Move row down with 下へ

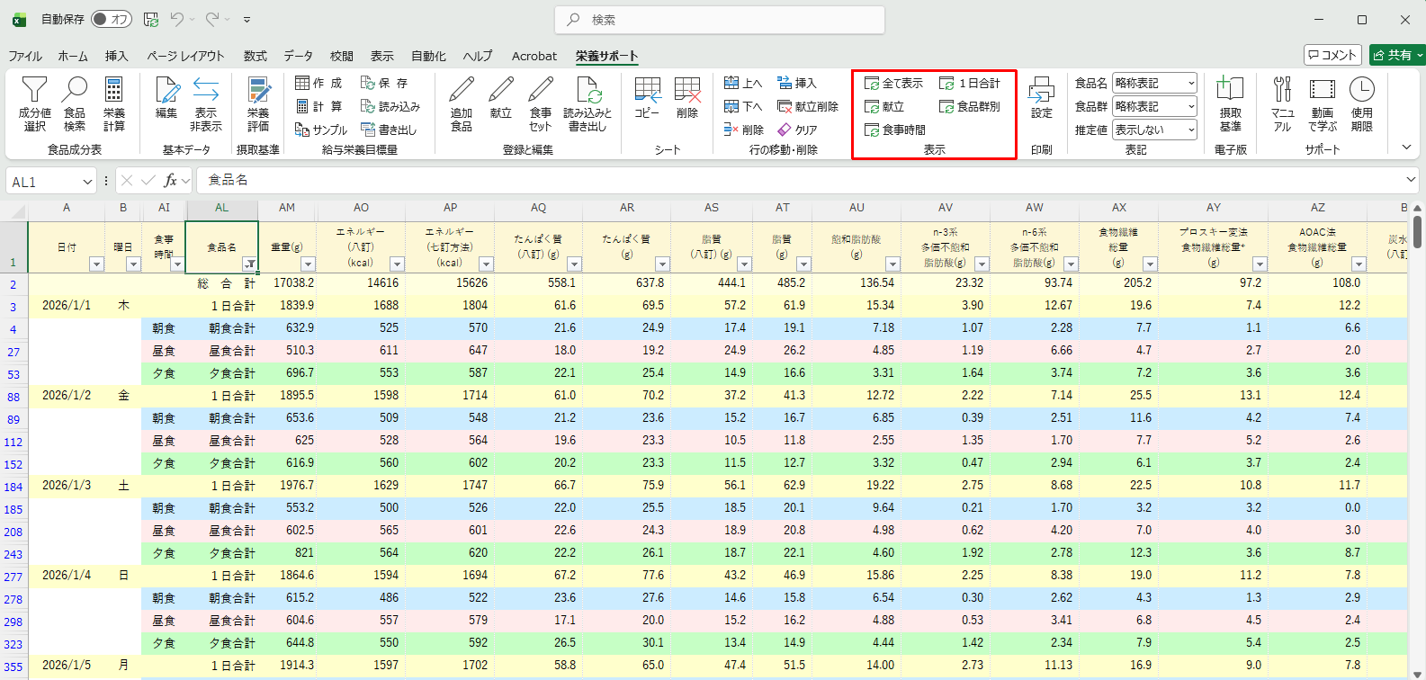point(744,106)
